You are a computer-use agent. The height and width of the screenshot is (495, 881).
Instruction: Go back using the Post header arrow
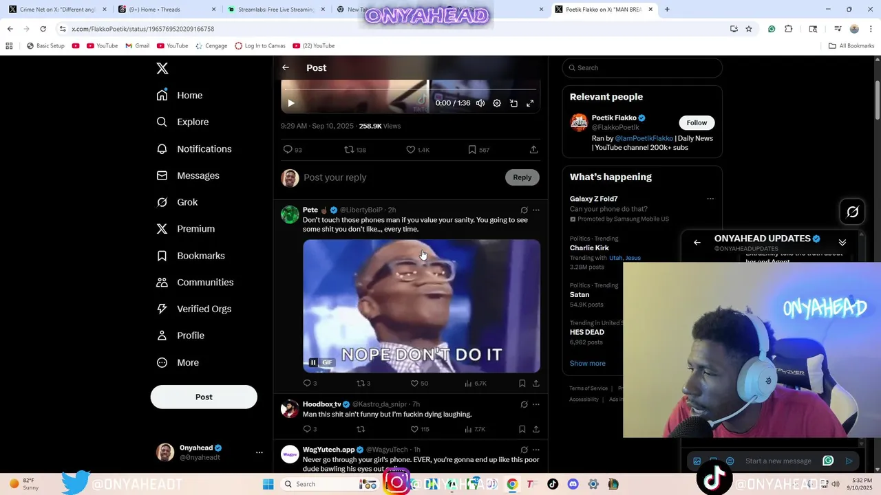click(286, 67)
